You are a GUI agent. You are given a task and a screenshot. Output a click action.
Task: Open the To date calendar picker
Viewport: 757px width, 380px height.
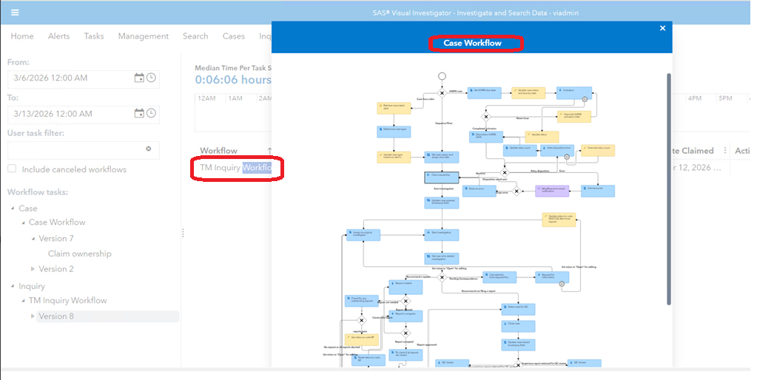pos(139,113)
